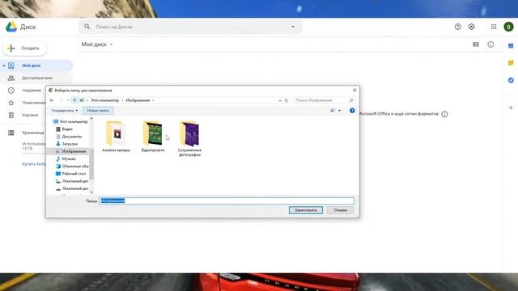Expand the Мой диск sidebar arrow
The height and width of the screenshot is (291, 518).
pyautogui.click(x=3, y=65)
